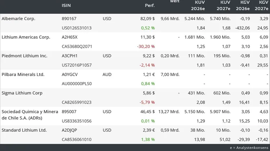This screenshot has width=270, height=151.
Task: Select ISIN CA53680Q2071 text
Action: [77, 47]
